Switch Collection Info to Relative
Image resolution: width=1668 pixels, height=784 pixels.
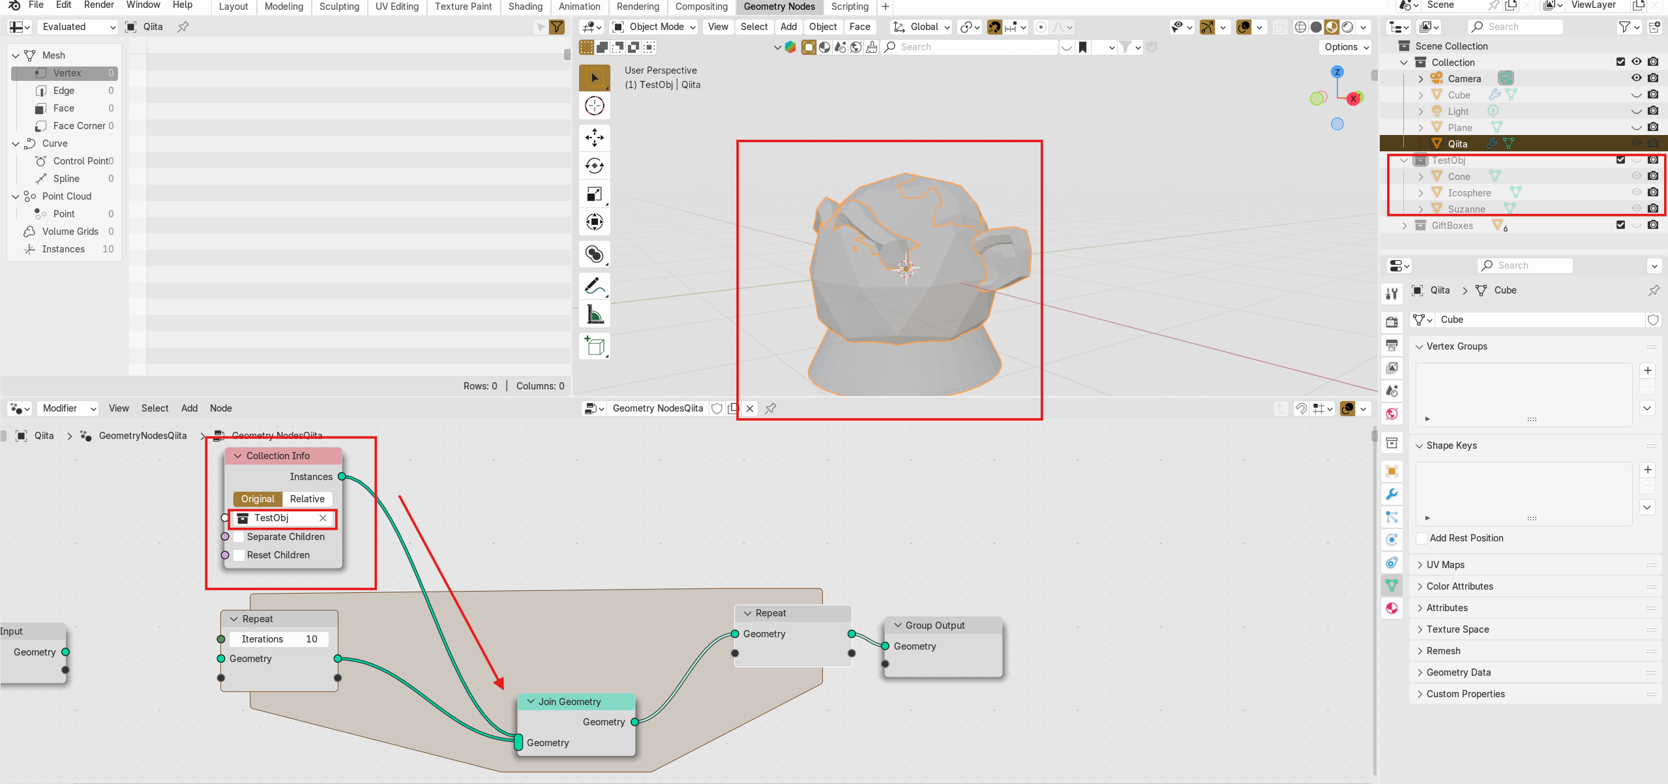[x=307, y=499]
